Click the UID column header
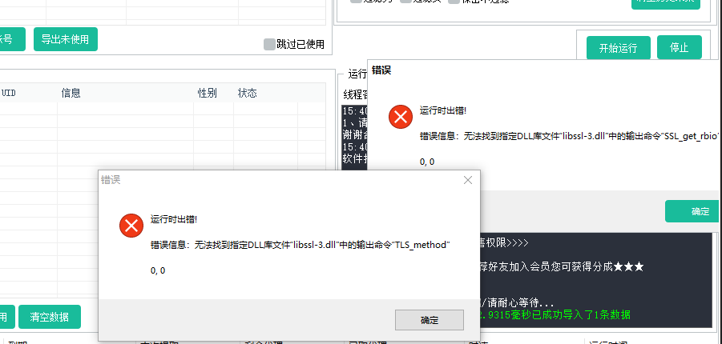The width and height of the screenshot is (722, 344). 9,94
